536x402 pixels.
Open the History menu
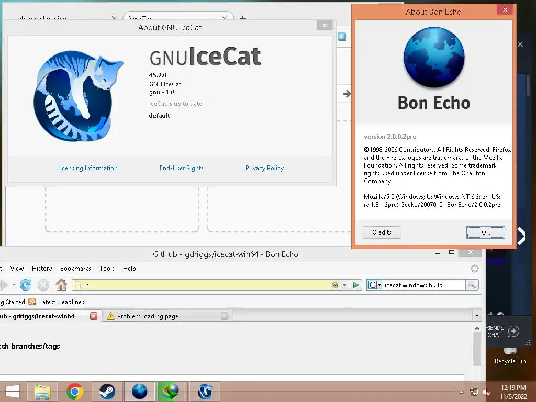(x=42, y=269)
